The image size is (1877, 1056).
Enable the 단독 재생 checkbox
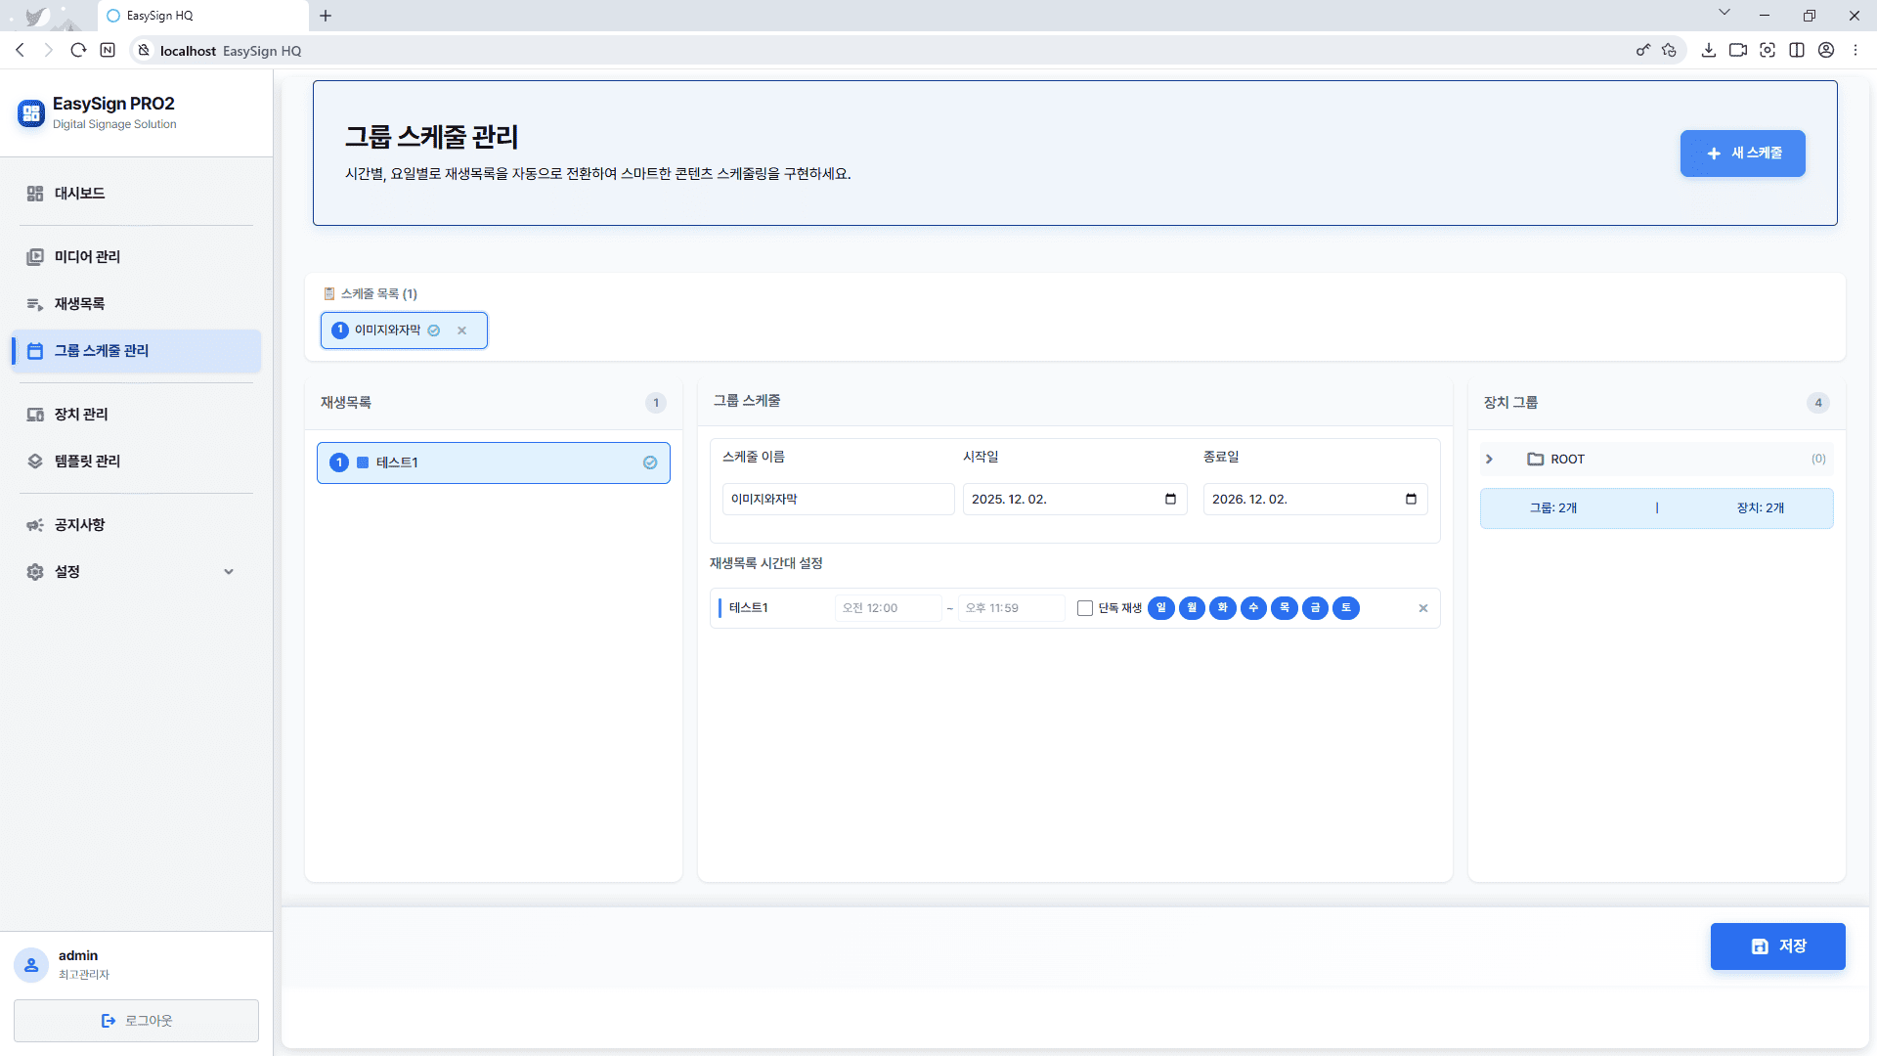(1085, 608)
